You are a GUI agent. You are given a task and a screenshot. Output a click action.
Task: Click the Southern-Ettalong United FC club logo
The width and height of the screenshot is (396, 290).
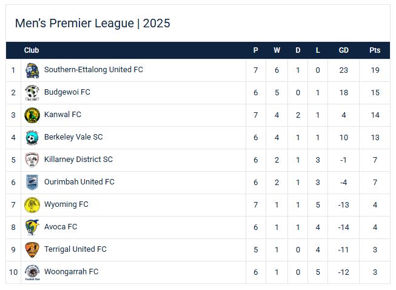click(32, 70)
